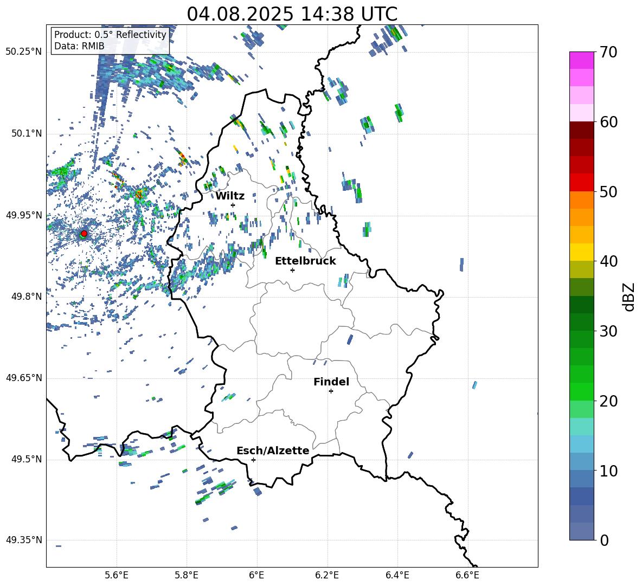Click the 50.25°N latitude tick label
Screen dimensions: 642x586
24,52
